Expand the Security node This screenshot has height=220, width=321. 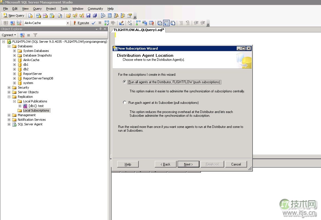[x=9, y=87]
